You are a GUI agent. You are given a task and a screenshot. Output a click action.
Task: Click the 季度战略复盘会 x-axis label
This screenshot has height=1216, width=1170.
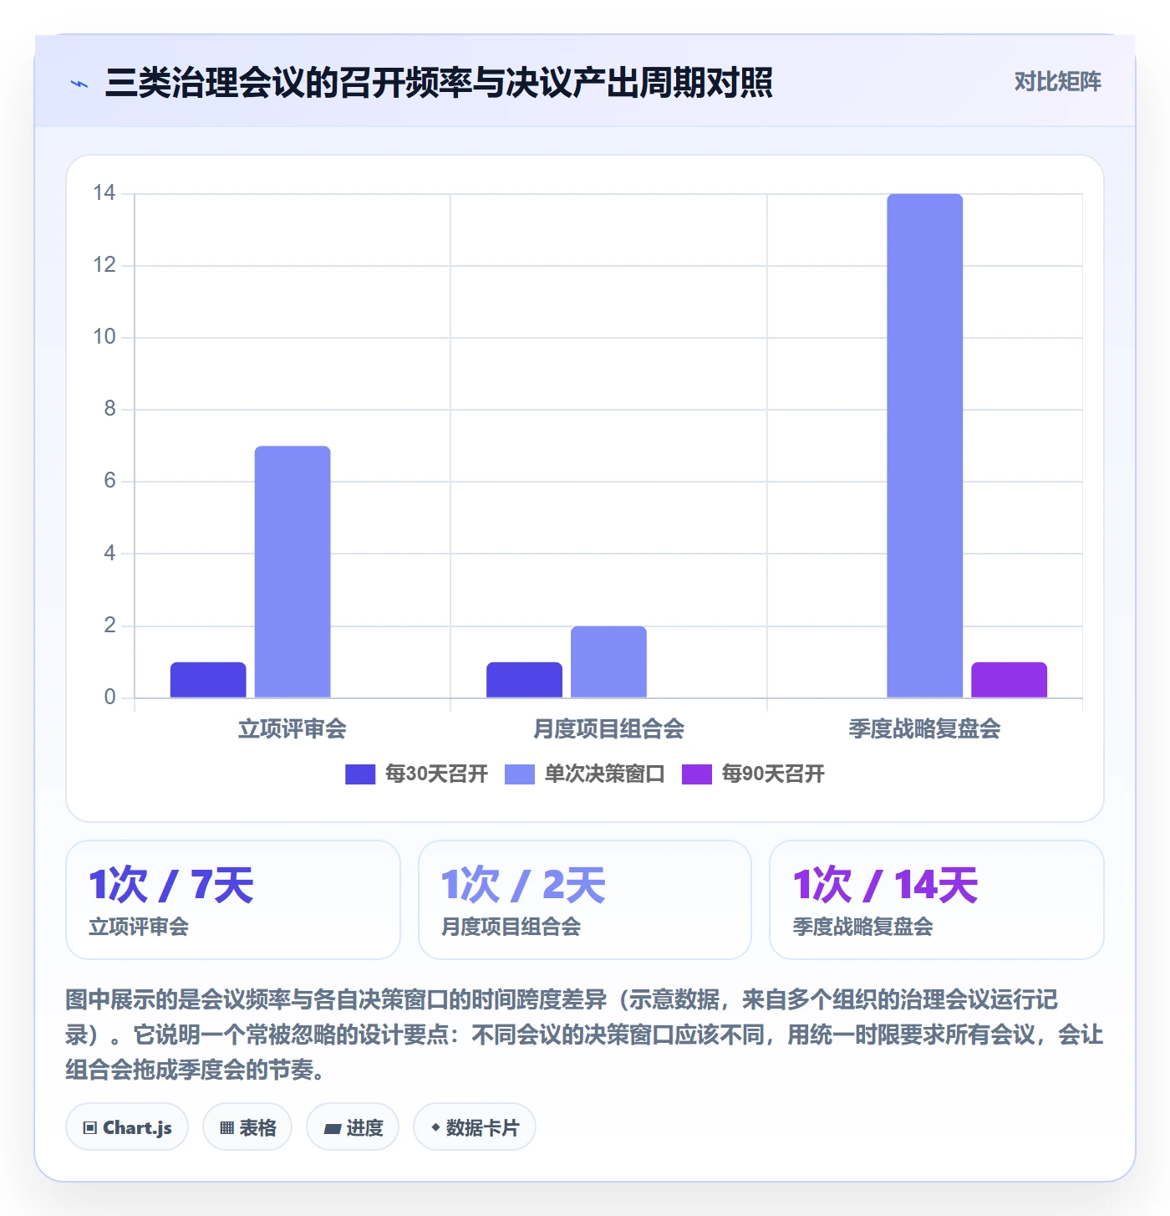point(925,728)
